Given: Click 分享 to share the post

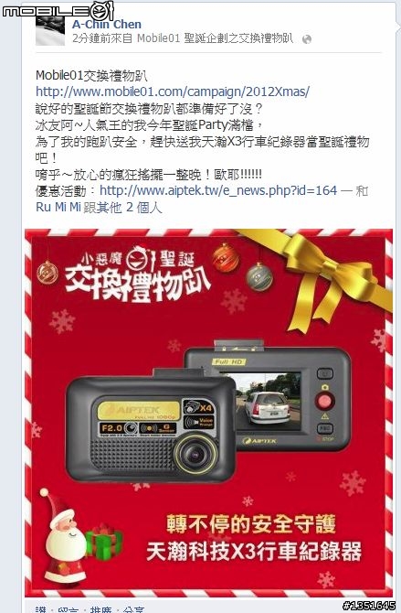Looking at the screenshot, I should [x=134, y=610].
